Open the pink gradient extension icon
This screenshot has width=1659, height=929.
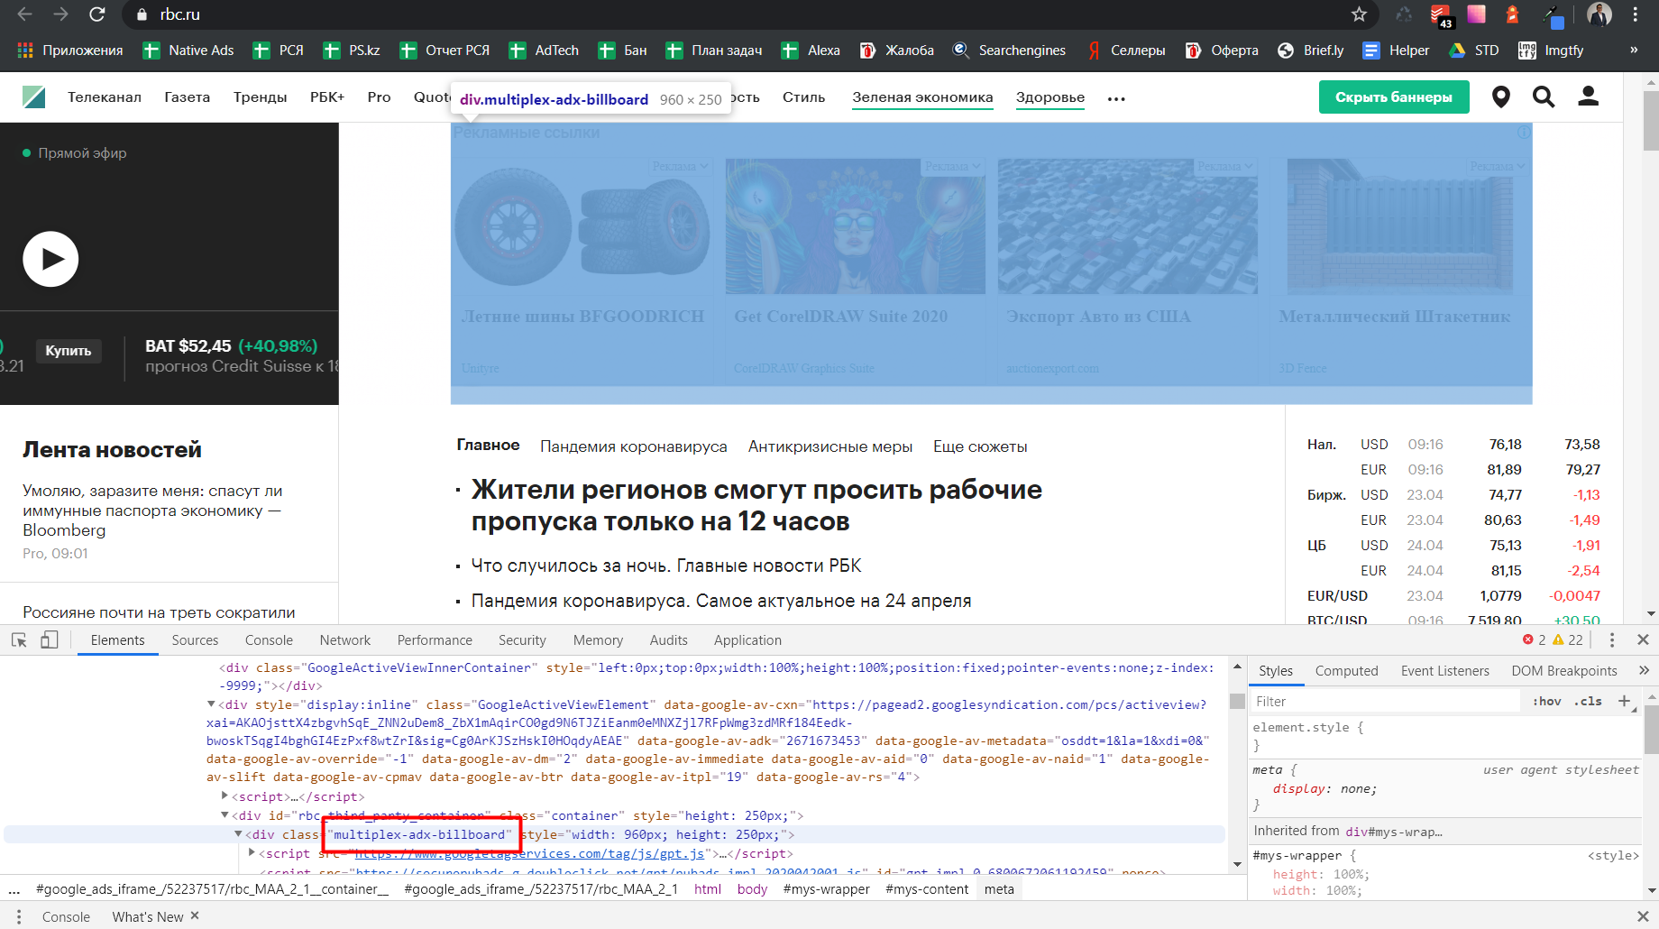click(1477, 14)
